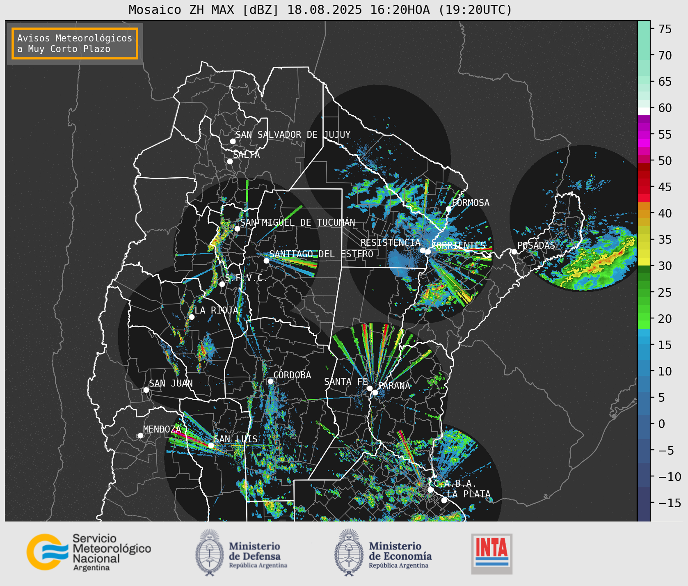The height and width of the screenshot is (586, 688).
Task: Click the Córdoba city marker dot
Action: [x=270, y=381]
